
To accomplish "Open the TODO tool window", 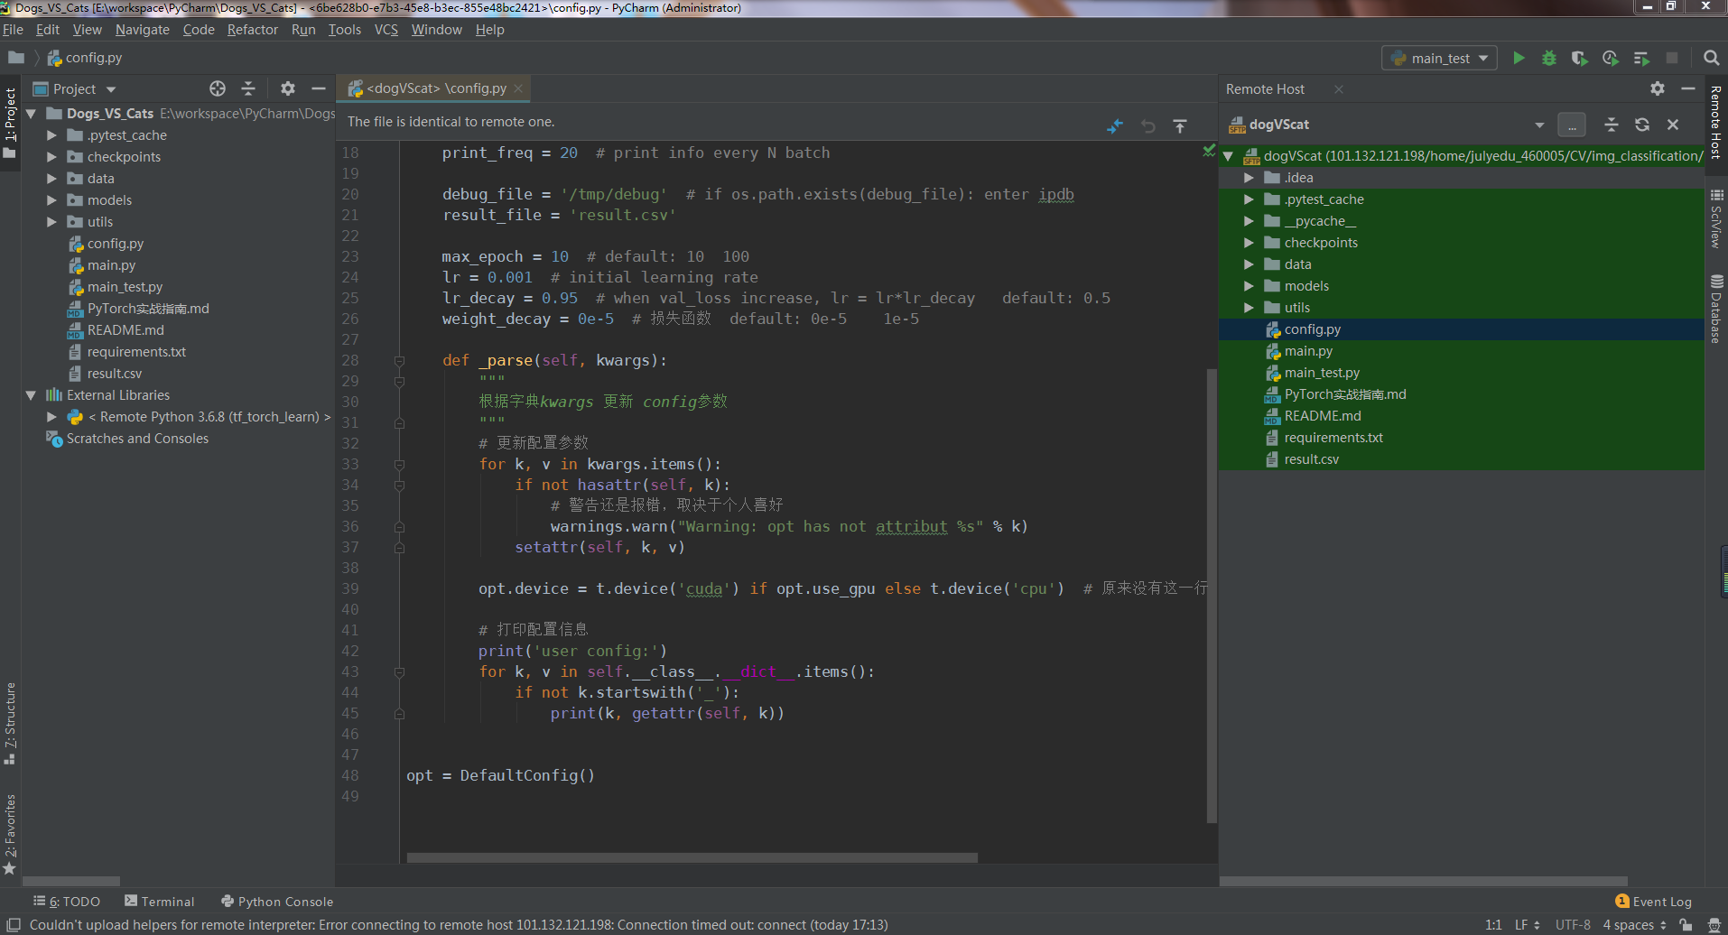I will pos(67,902).
